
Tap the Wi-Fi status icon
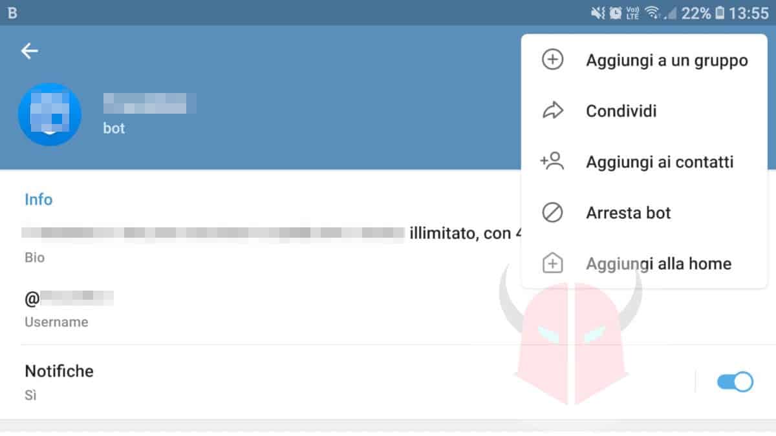[x=652, y=13]
